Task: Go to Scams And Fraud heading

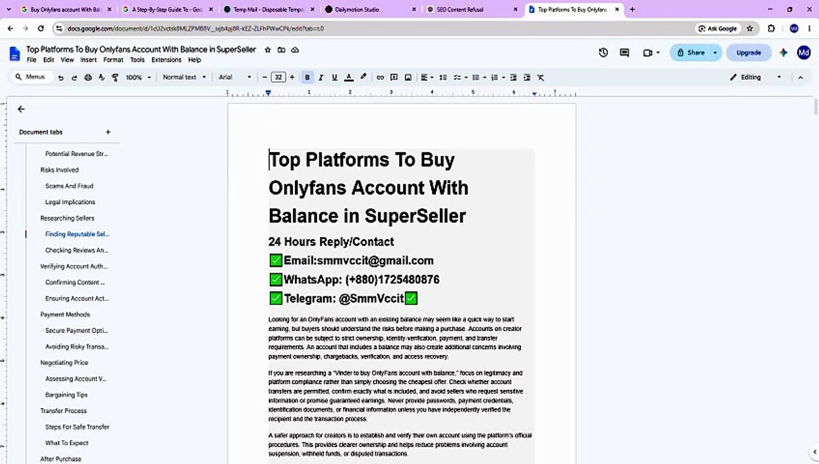Action: tap(69, 186)
